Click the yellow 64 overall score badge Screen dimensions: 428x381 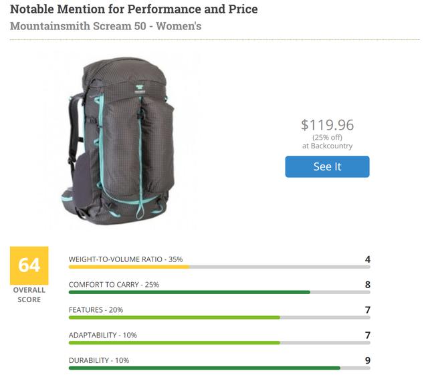point(29,265)
